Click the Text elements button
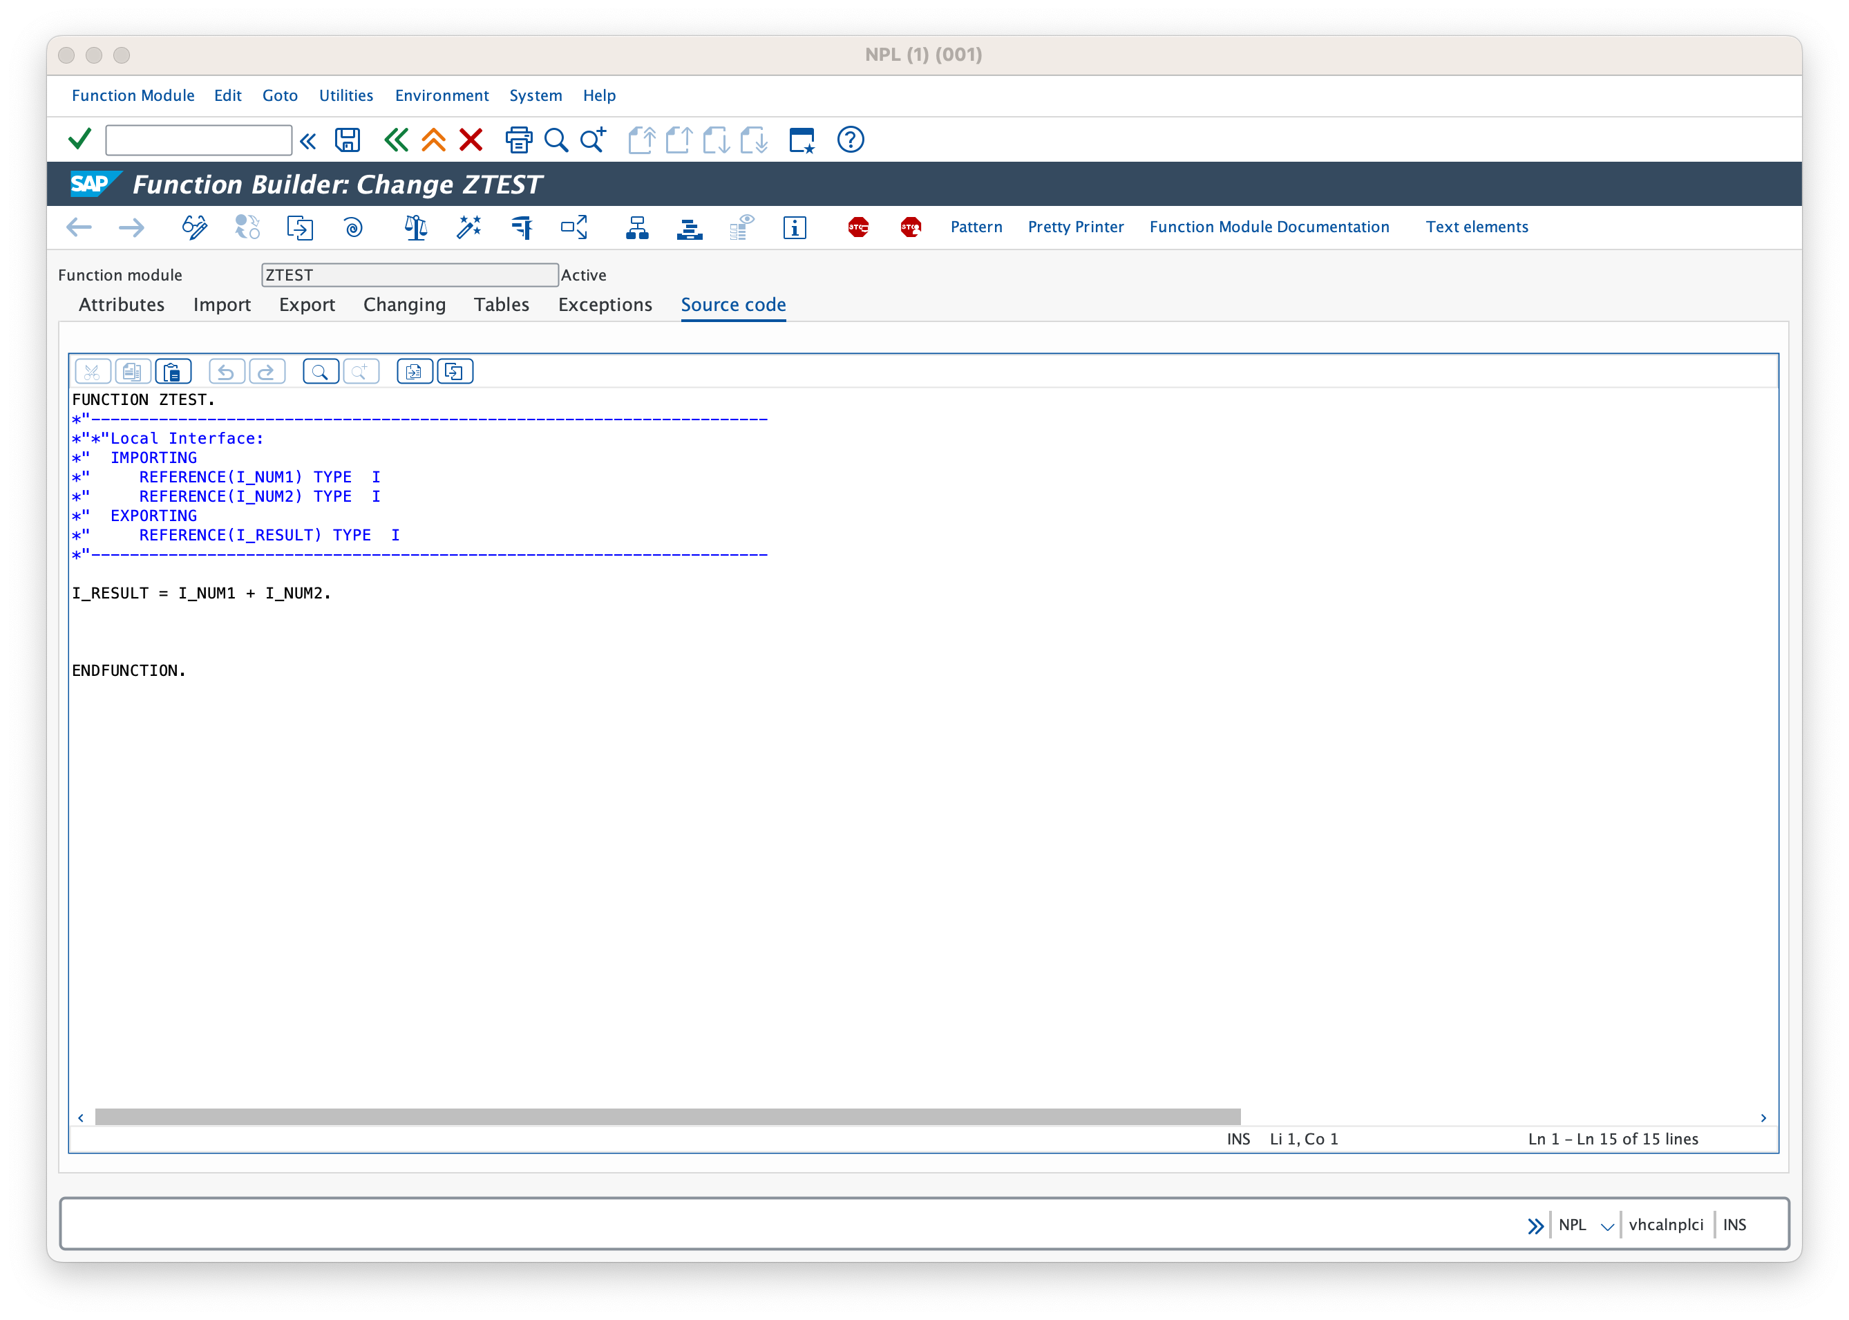The image size is (1849, 1320). (x=1477, y=227)
